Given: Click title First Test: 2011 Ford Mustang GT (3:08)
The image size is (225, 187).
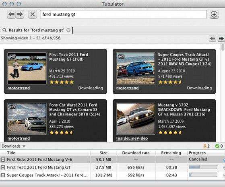Looking at the screenshot, I should click(68, 57).
